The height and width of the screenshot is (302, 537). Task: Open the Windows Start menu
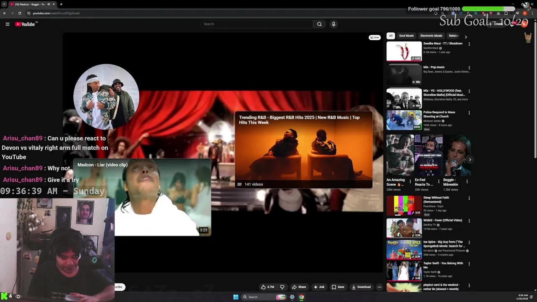pyautogui.click(x=236, y=297)
